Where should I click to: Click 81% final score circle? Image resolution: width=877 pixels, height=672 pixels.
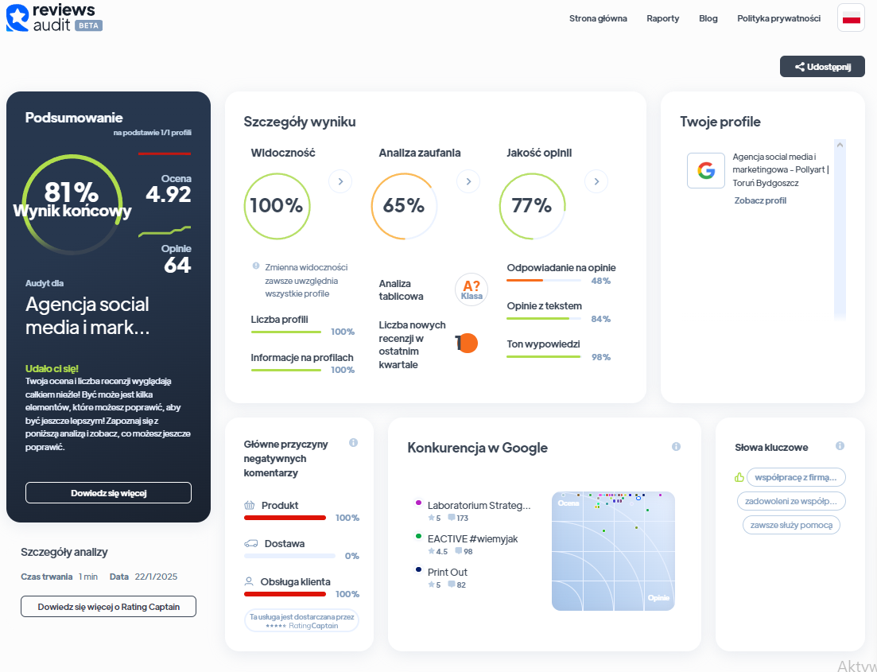(x=72, y=204)
